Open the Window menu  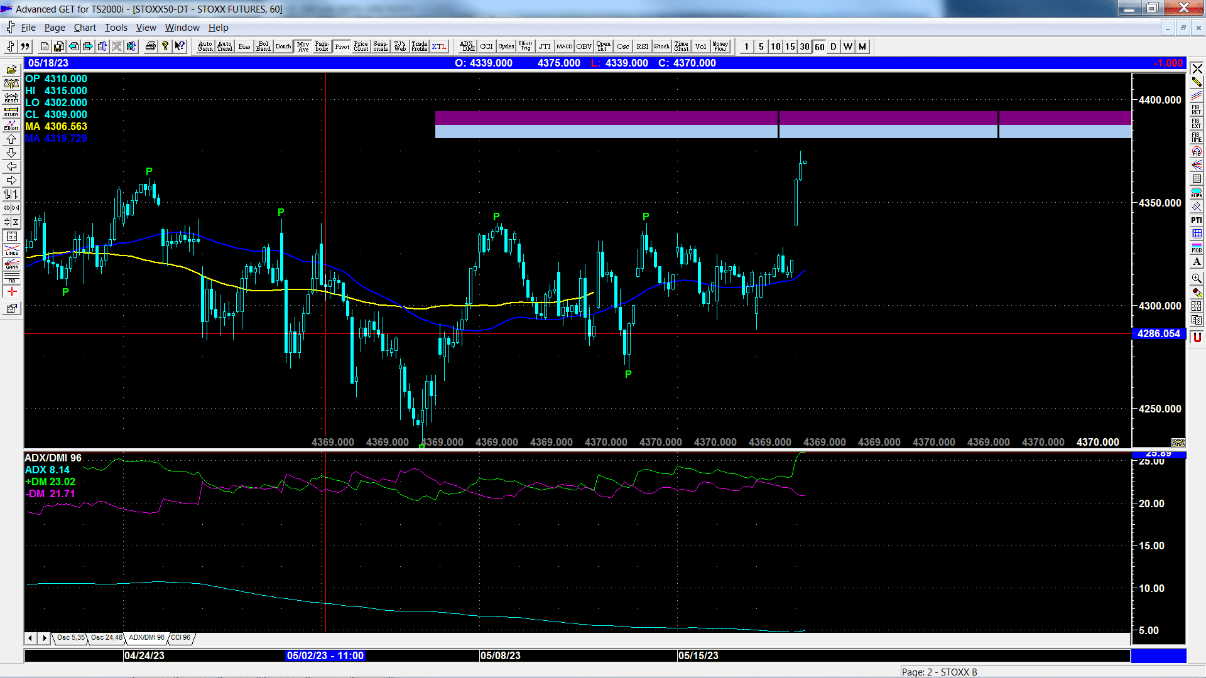click(182, 28)
